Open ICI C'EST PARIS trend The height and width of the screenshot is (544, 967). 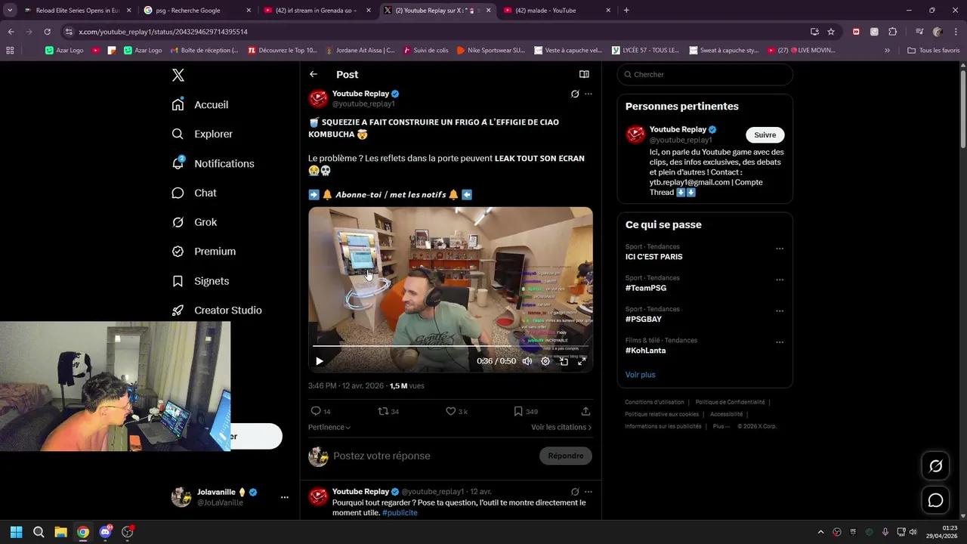click(x=654, y=257)
